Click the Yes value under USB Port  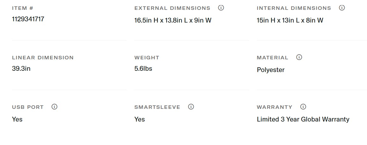(17, 119)
